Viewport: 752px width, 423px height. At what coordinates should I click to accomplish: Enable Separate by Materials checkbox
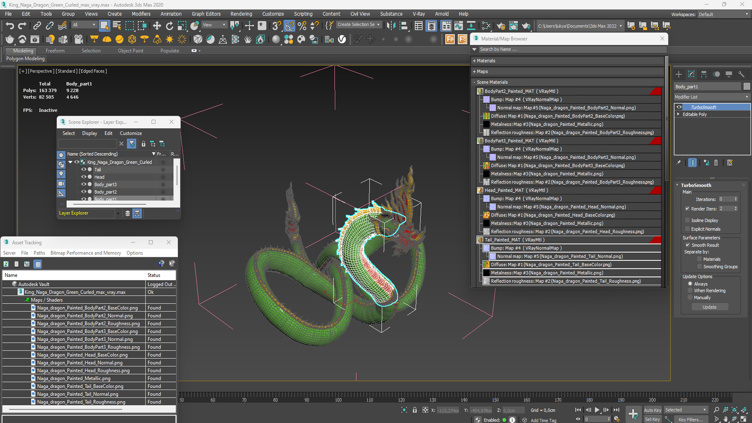point(700,259)
